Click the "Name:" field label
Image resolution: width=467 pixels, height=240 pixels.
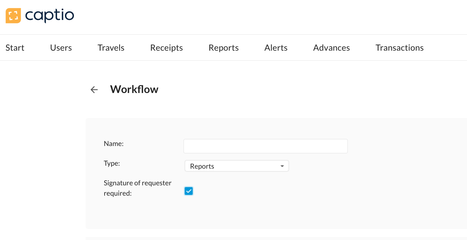pos(114,144)
